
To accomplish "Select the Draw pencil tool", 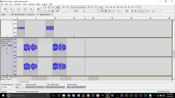I will [x=52, y=7].
